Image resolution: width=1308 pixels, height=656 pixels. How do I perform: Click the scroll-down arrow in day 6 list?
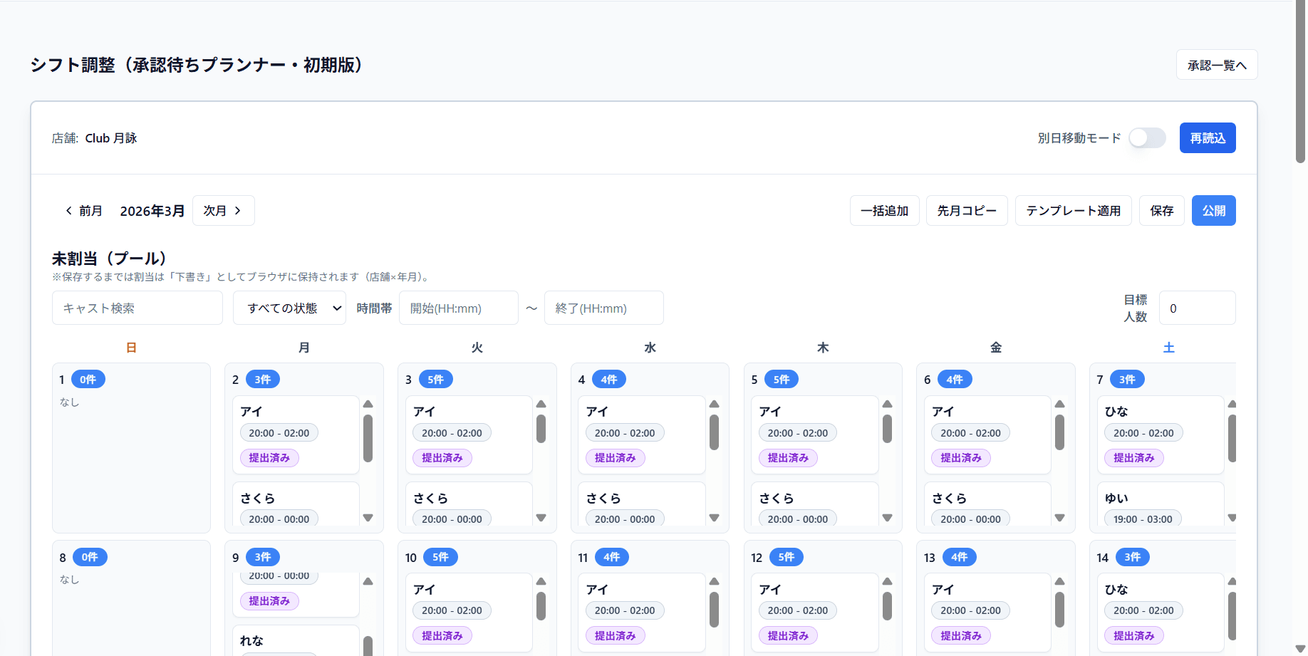coord(1060,518)
